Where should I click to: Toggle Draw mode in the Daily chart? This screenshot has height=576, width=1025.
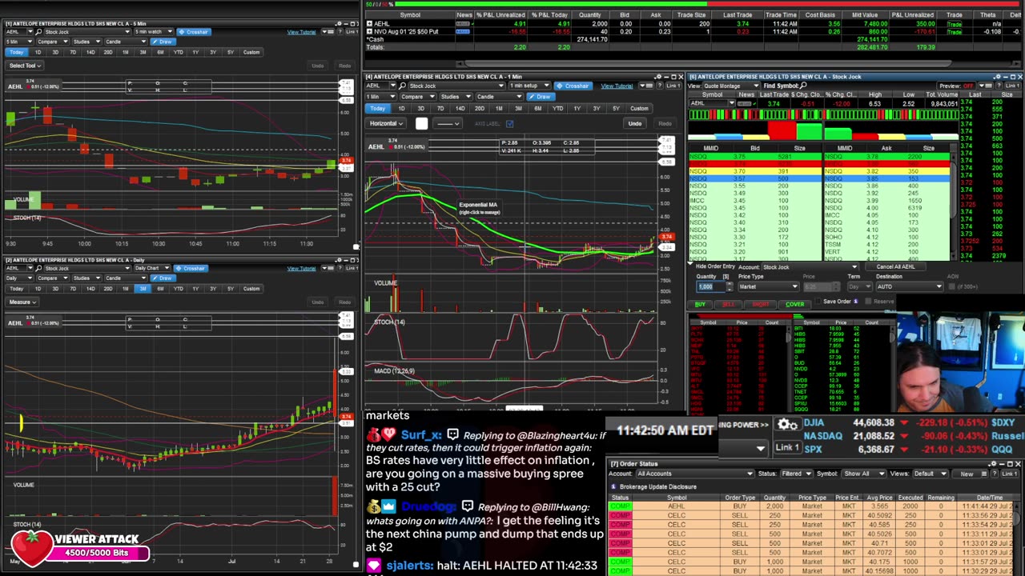(x=163, y=278)
